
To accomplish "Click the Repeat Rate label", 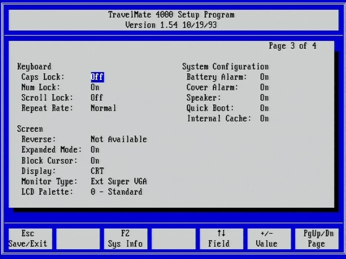I will point(47,108).
